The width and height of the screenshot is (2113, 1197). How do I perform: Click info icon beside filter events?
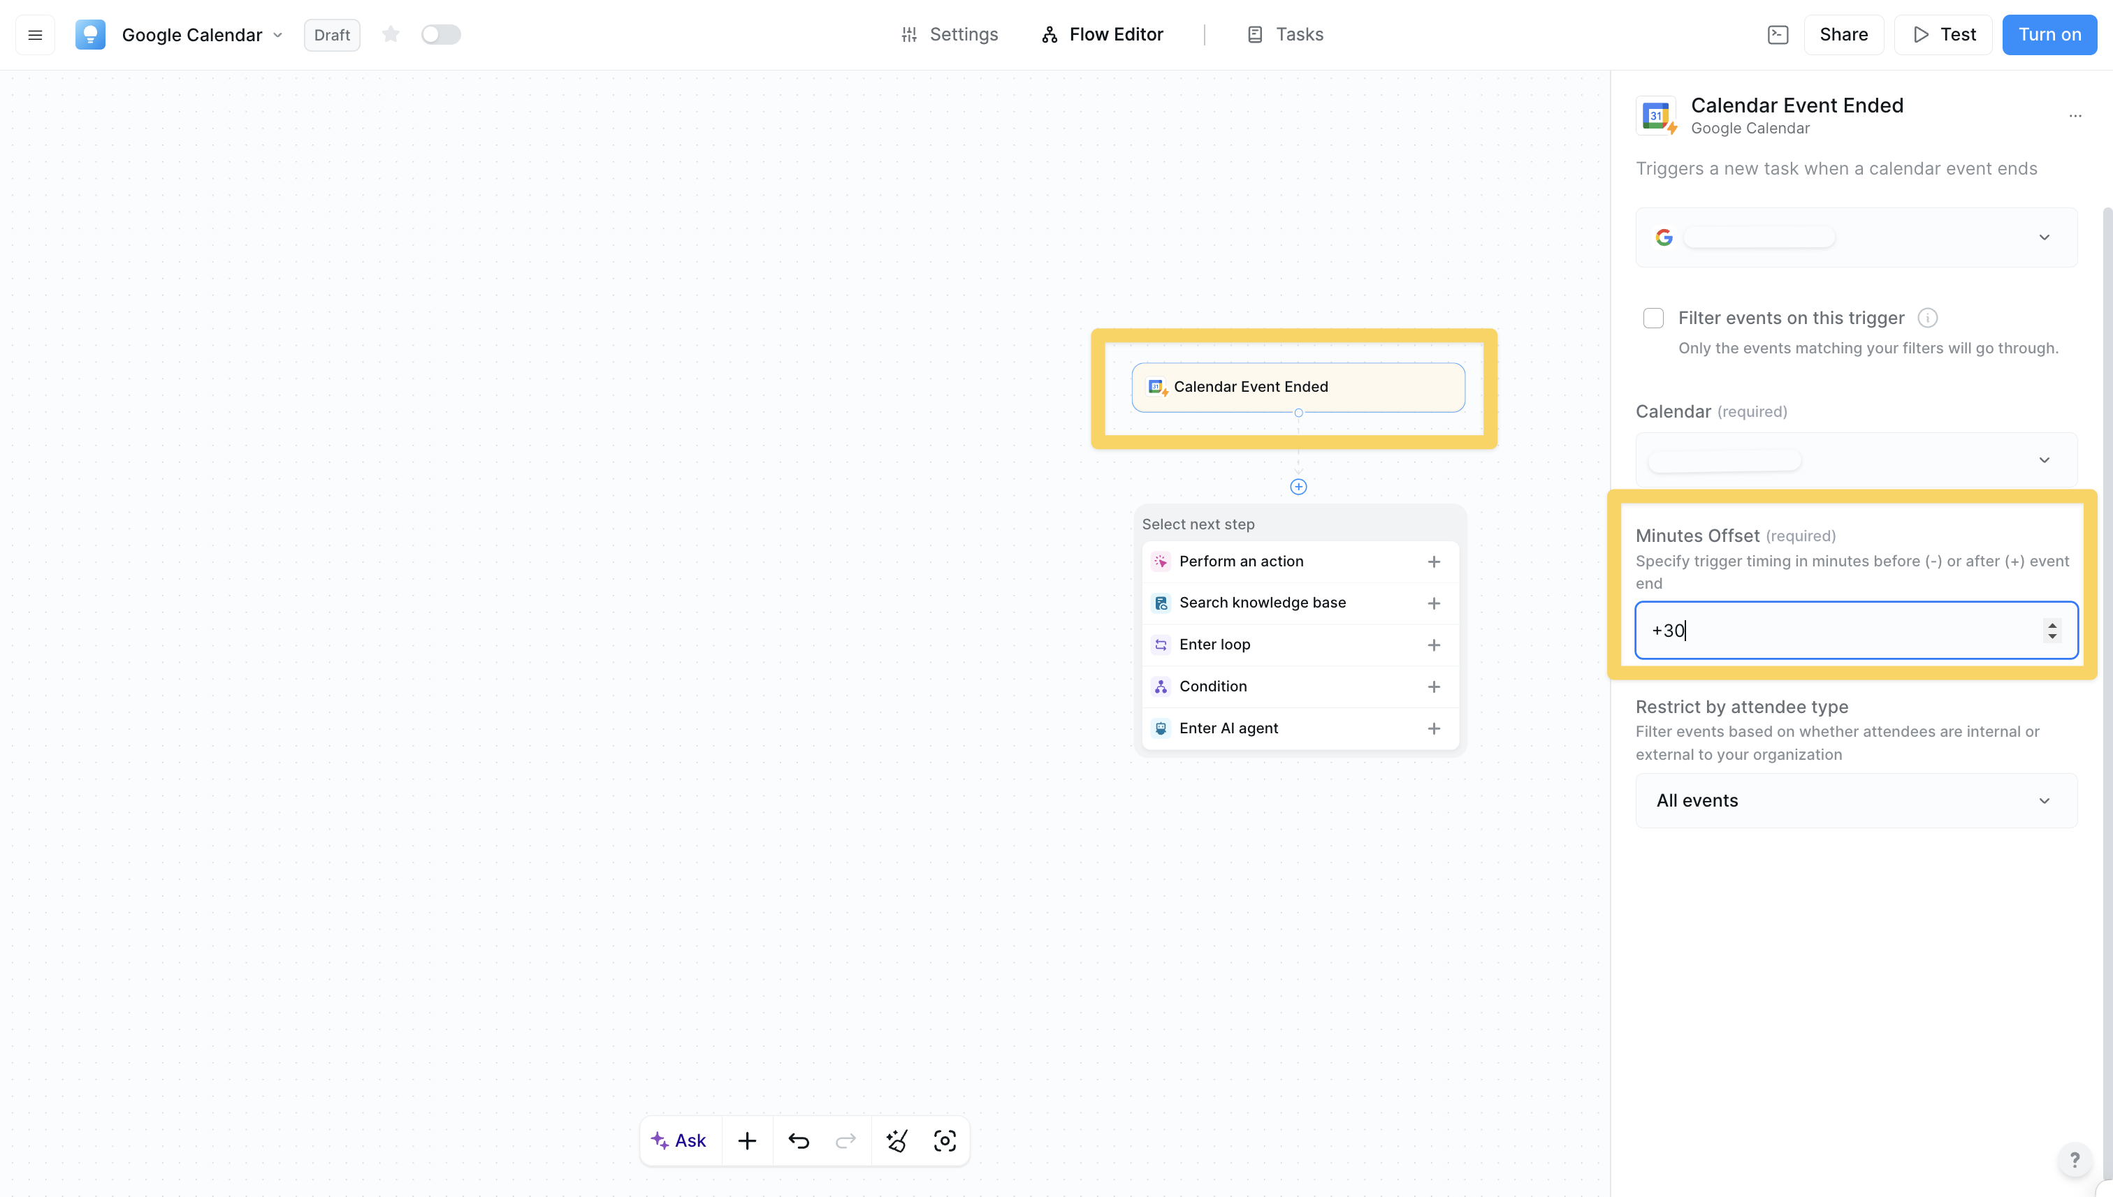(x=1927, y=318)
